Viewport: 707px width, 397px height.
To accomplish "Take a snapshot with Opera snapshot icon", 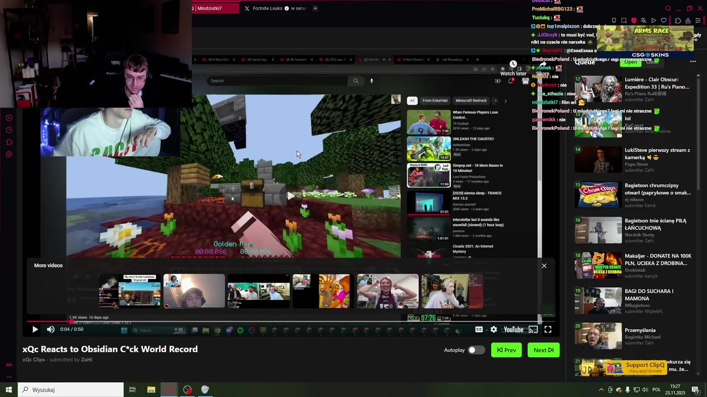I will [x=624, y=20].
